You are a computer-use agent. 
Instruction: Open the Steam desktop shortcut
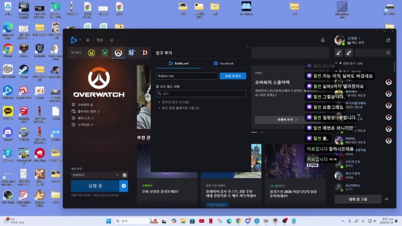24,72
